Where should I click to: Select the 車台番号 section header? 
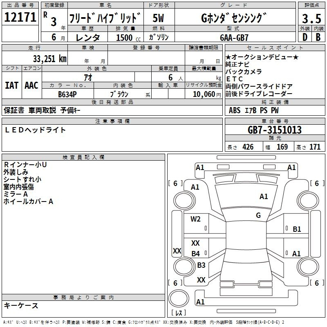pyautogui.click(x=275, y=121)
